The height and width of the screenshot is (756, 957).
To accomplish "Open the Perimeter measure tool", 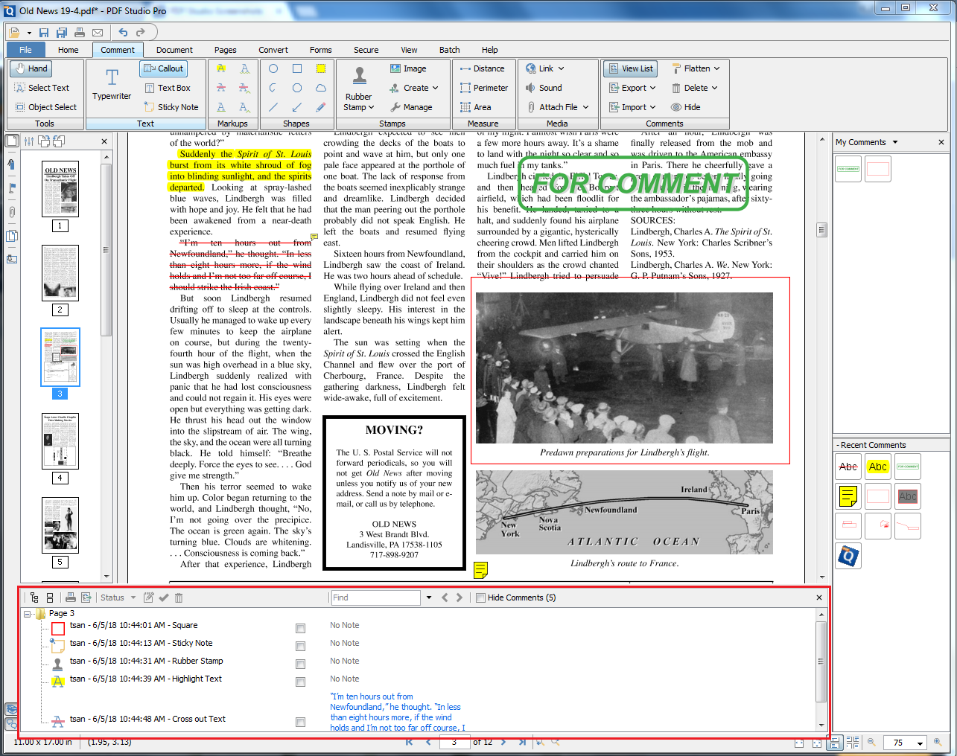I will tap(485, 87).
